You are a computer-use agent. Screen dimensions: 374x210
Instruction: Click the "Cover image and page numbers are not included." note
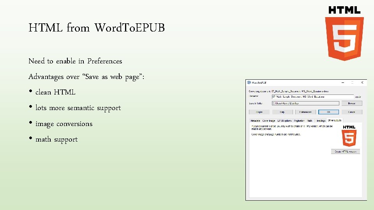click(x=276, y=135)
